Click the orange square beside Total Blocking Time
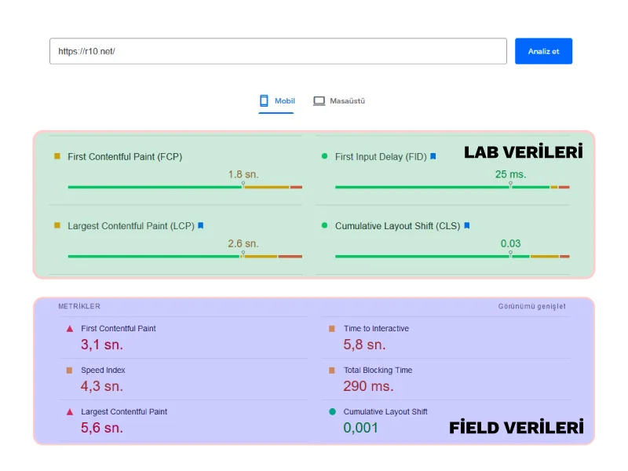Image resolution: width=628 pixels, height=471 pixels. pyautogui.click(x=332, y=371)
